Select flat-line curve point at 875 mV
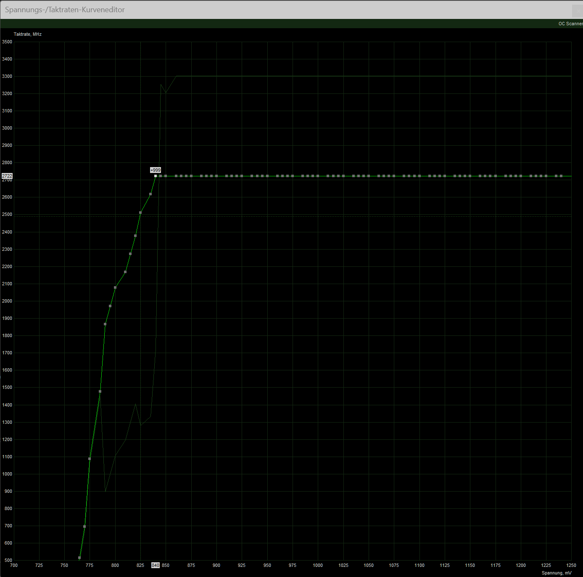 tap(191, 176)
